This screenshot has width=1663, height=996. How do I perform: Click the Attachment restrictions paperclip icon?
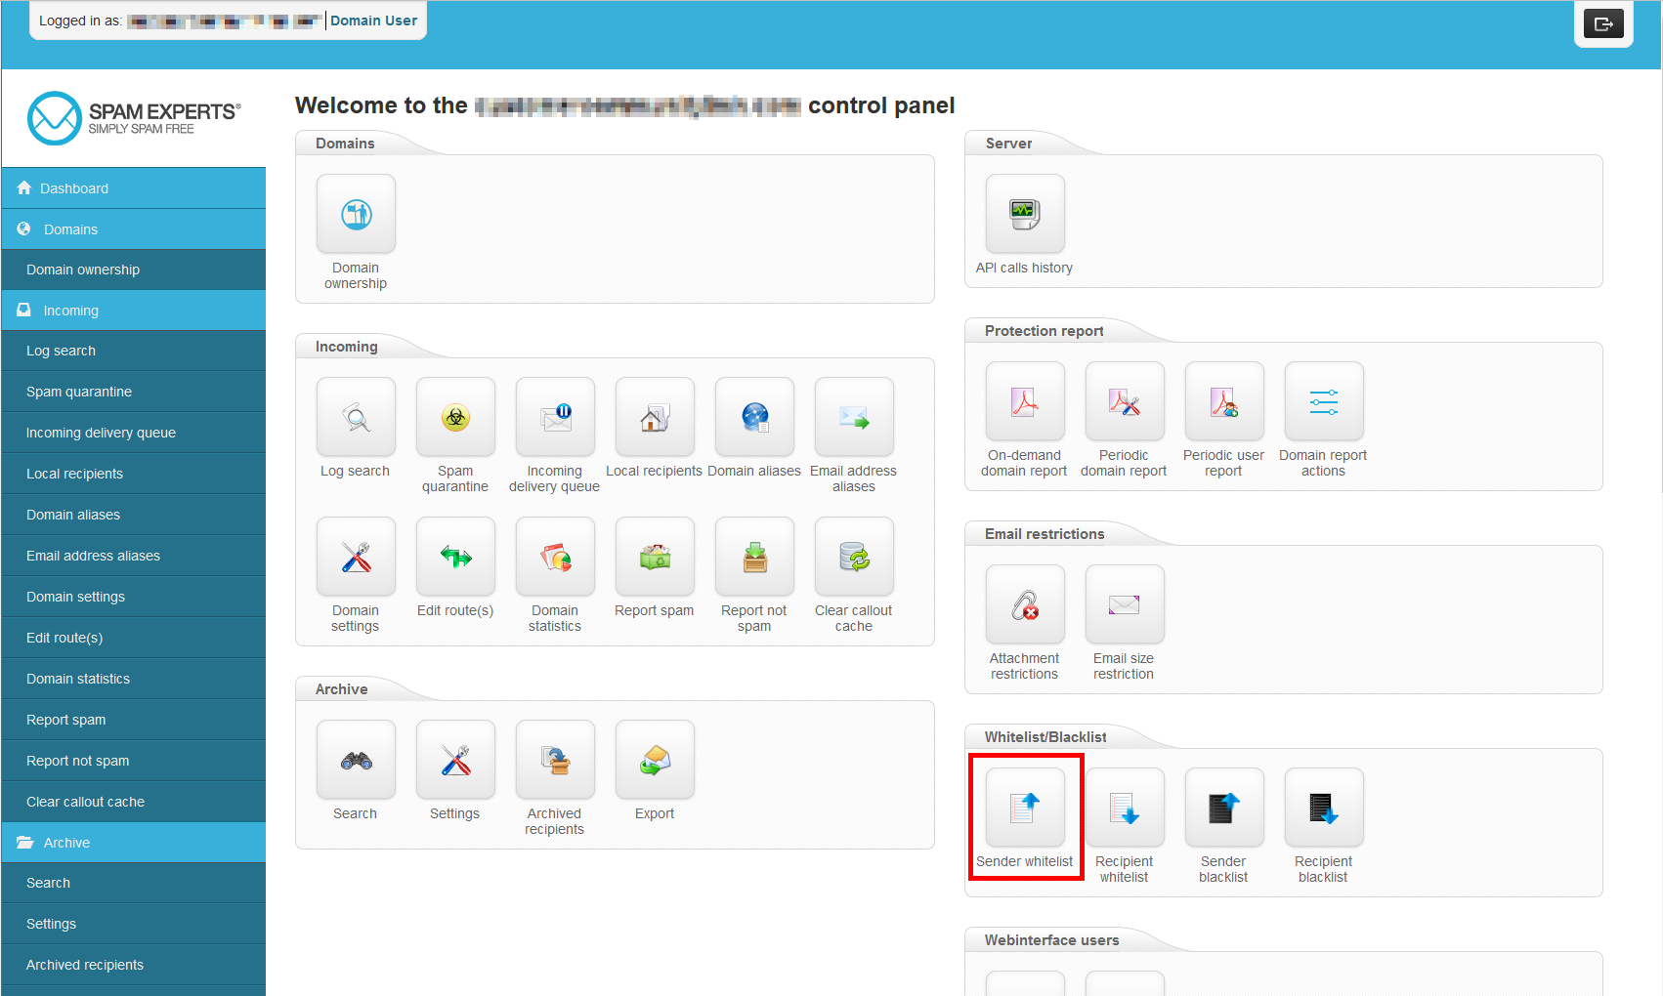click(1024, 605)
